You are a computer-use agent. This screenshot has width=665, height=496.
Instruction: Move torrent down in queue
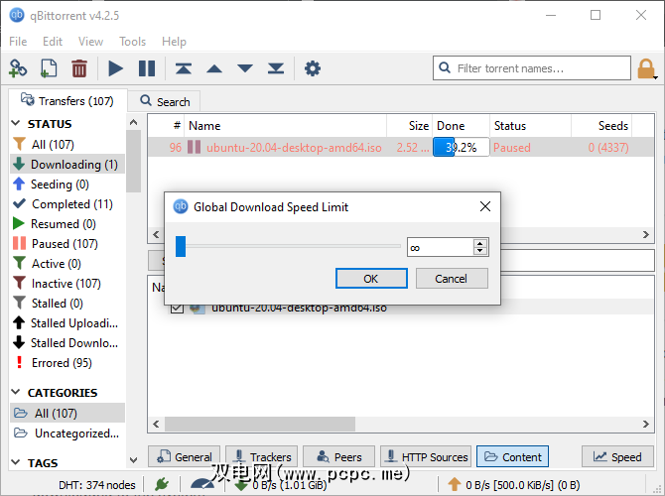245,68
